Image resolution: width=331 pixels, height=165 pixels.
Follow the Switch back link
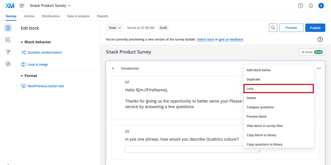206,39
